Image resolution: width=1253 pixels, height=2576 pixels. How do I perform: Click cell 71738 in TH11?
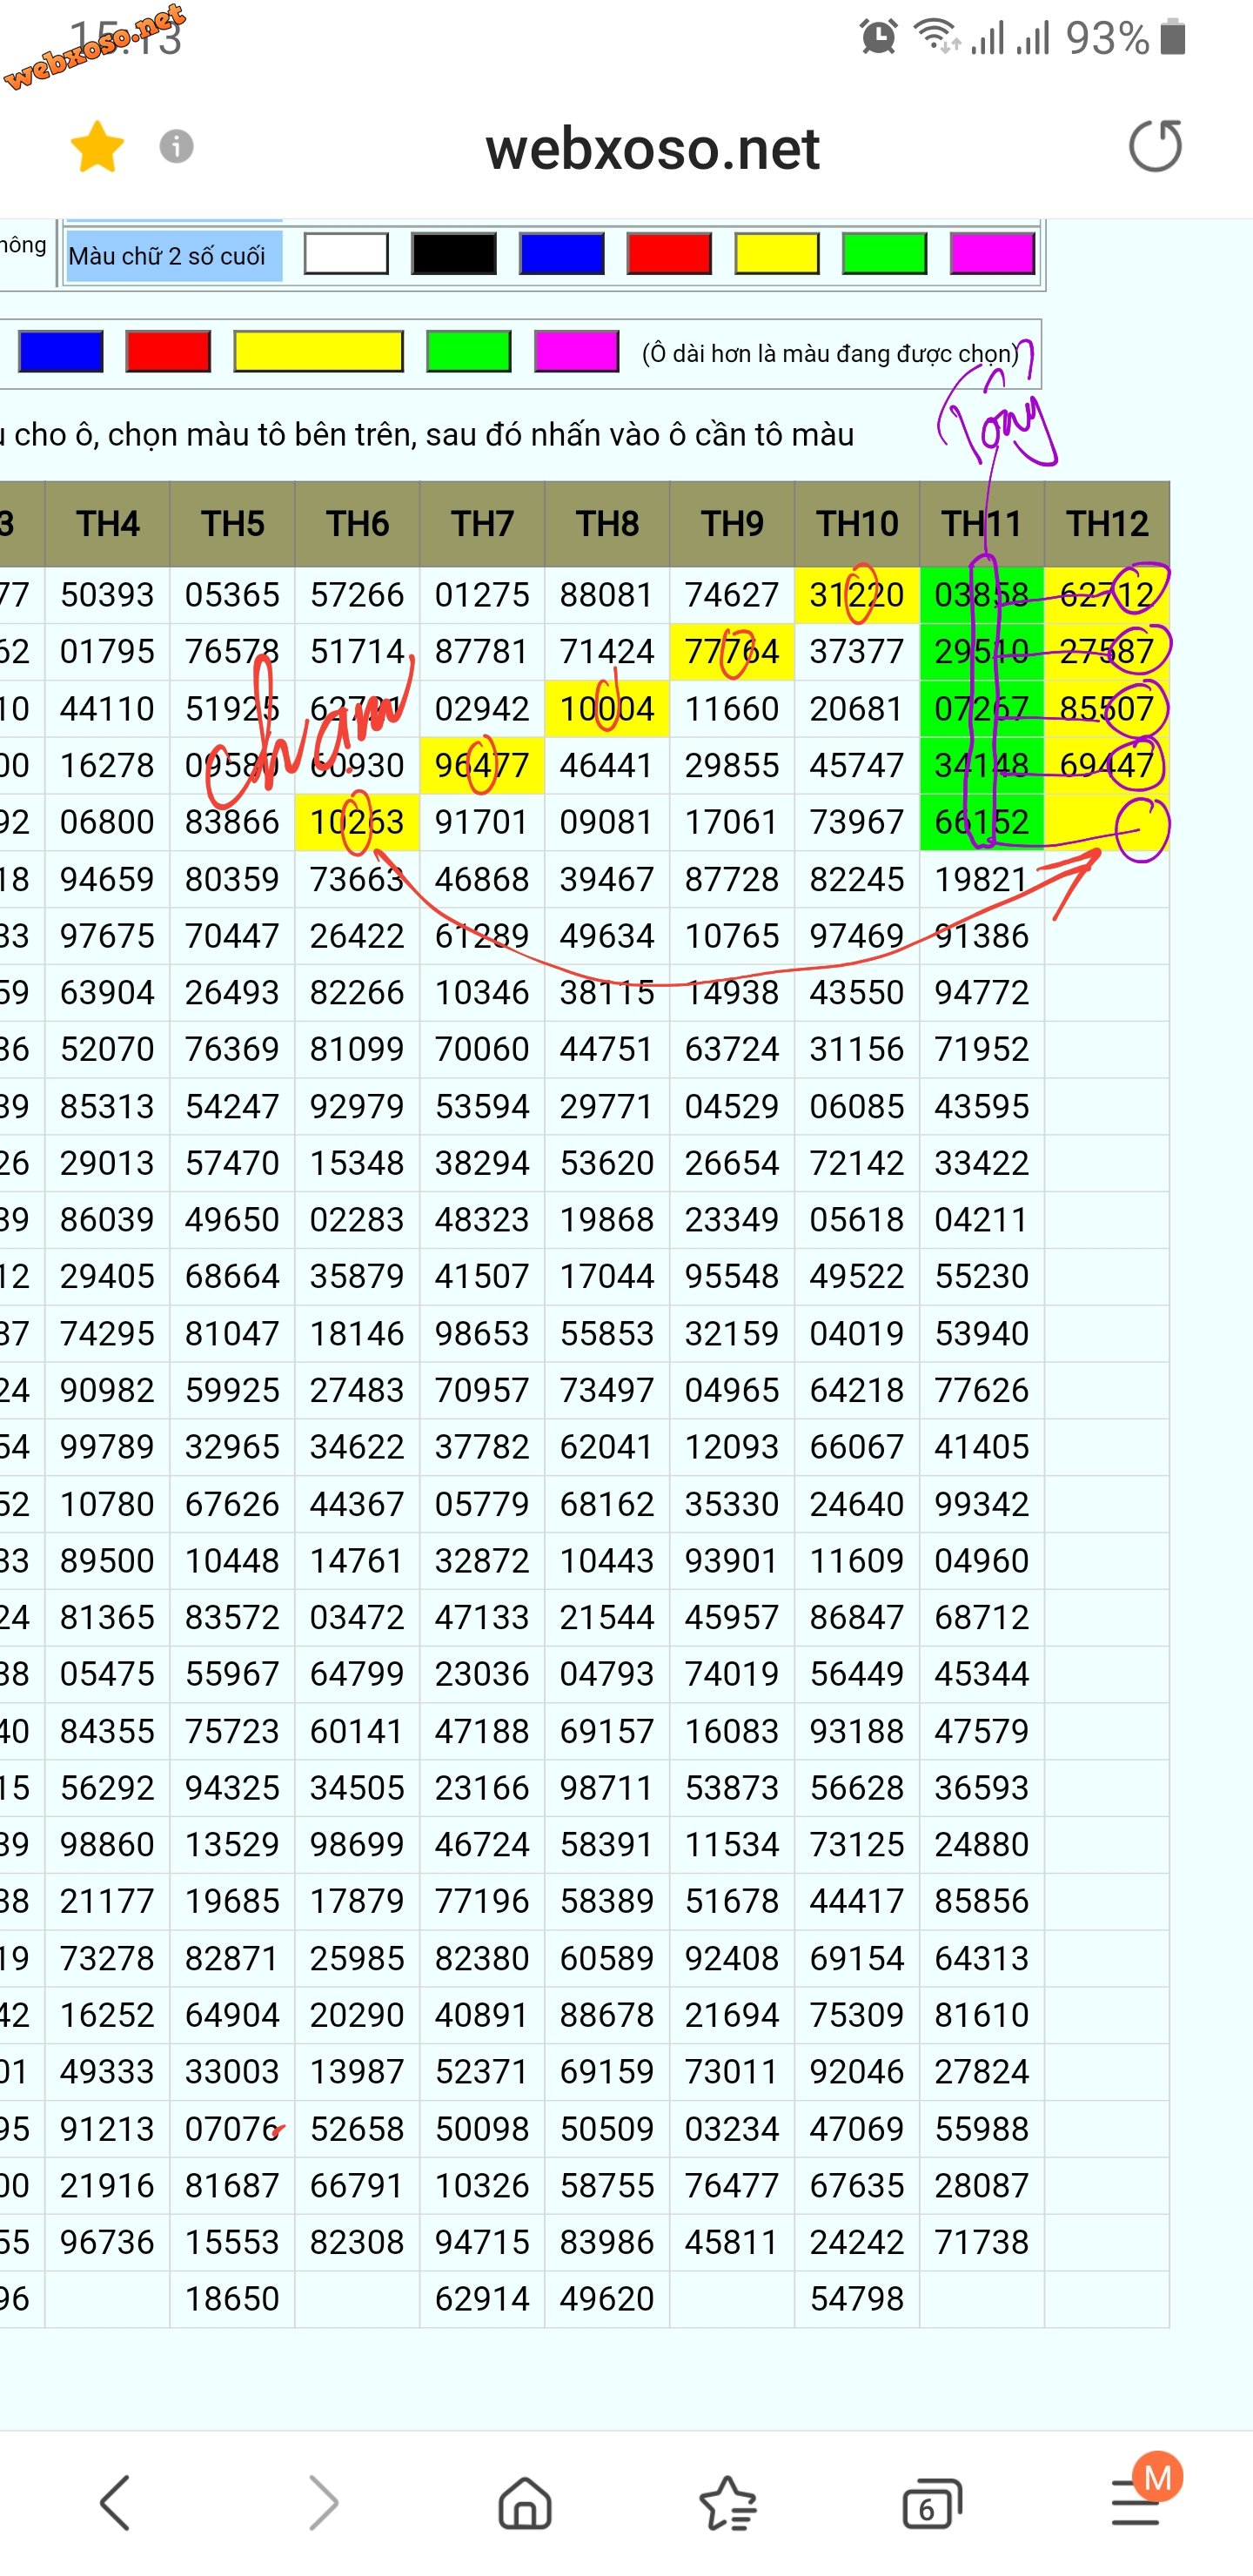point(982,2242)
